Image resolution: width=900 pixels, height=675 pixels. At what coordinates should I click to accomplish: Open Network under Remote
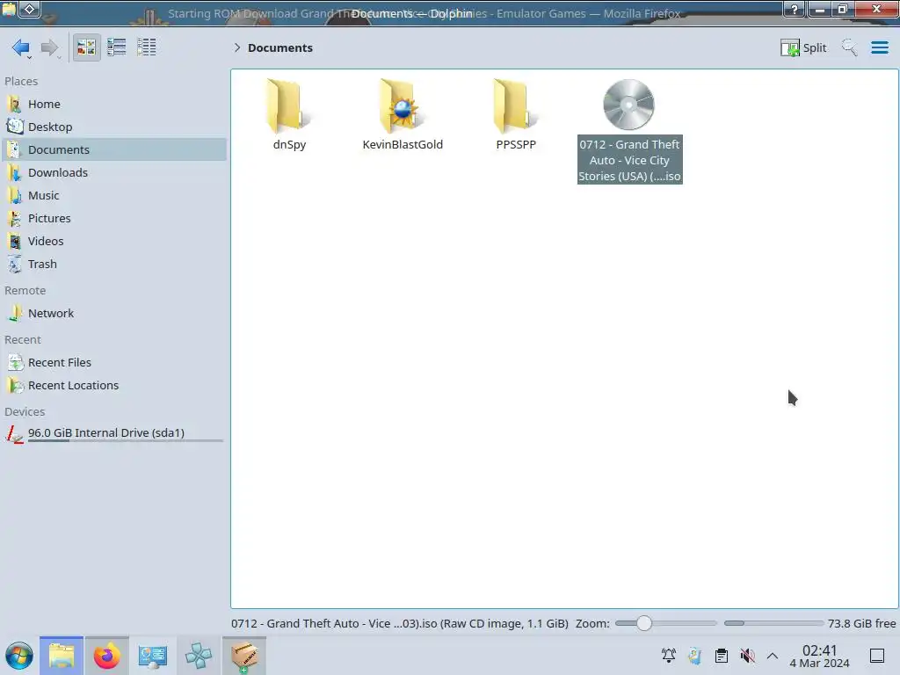point(113,314)
